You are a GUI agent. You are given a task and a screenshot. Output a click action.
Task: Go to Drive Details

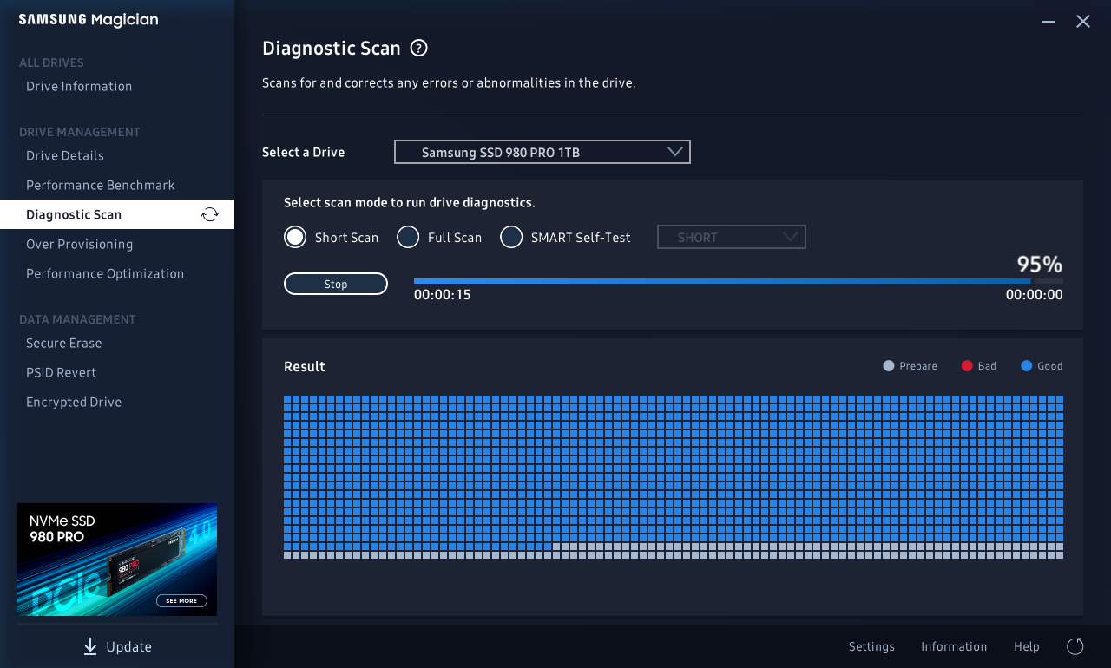click(65, 155)
